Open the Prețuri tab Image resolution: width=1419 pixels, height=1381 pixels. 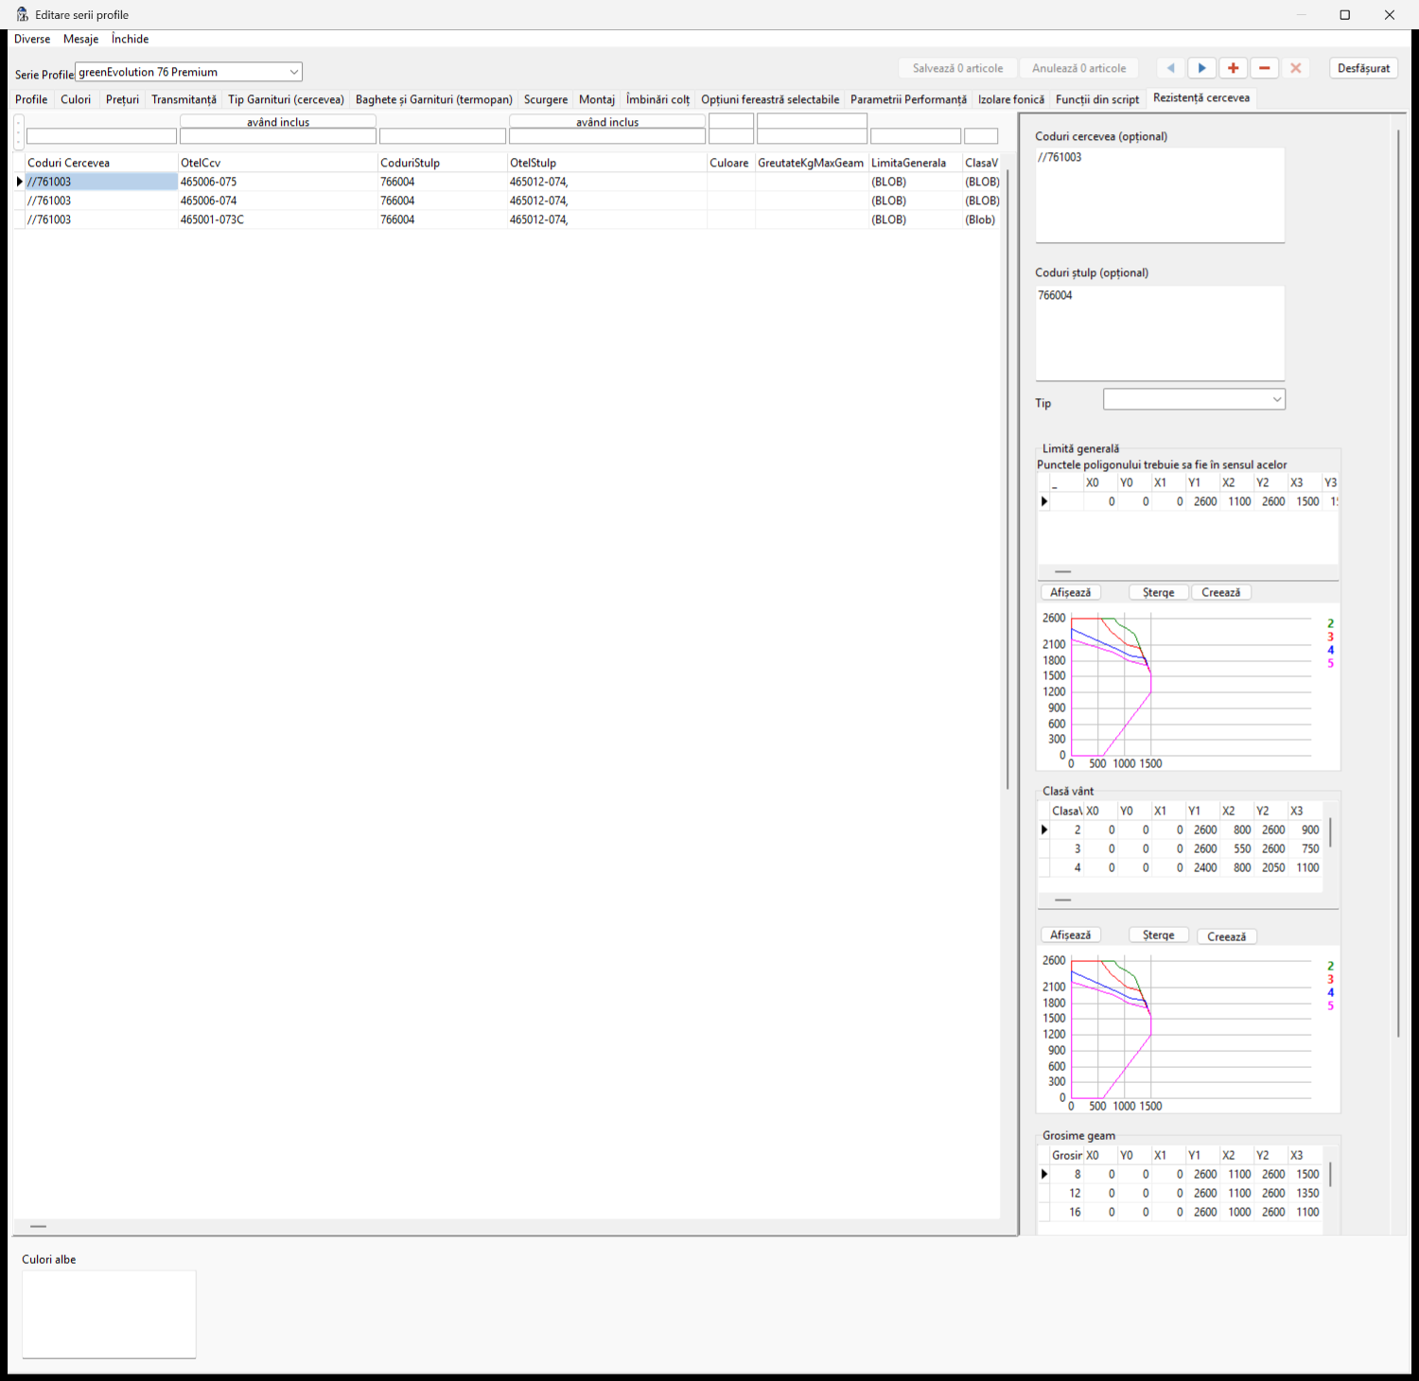click(122, 99)
